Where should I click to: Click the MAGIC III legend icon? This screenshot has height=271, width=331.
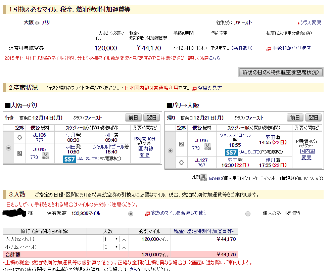pyautogui.click(x=203, y=177)
